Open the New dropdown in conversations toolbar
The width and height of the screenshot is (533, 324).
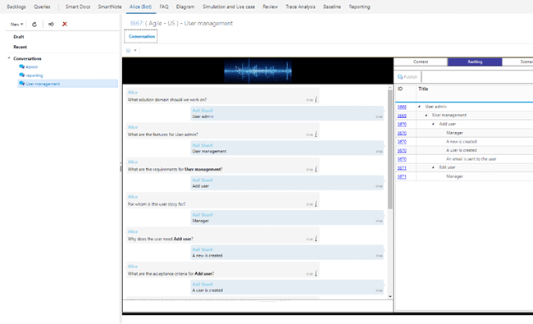click(x=16, y=24)
